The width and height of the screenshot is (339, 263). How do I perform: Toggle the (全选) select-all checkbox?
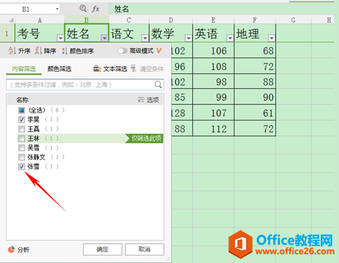point(22,110)
